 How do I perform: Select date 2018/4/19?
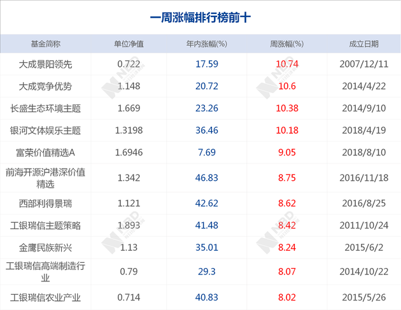(x=364, y=130)
